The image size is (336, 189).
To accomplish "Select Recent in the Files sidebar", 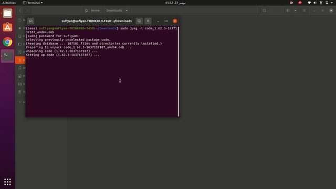I will click(x=21, y=20).
